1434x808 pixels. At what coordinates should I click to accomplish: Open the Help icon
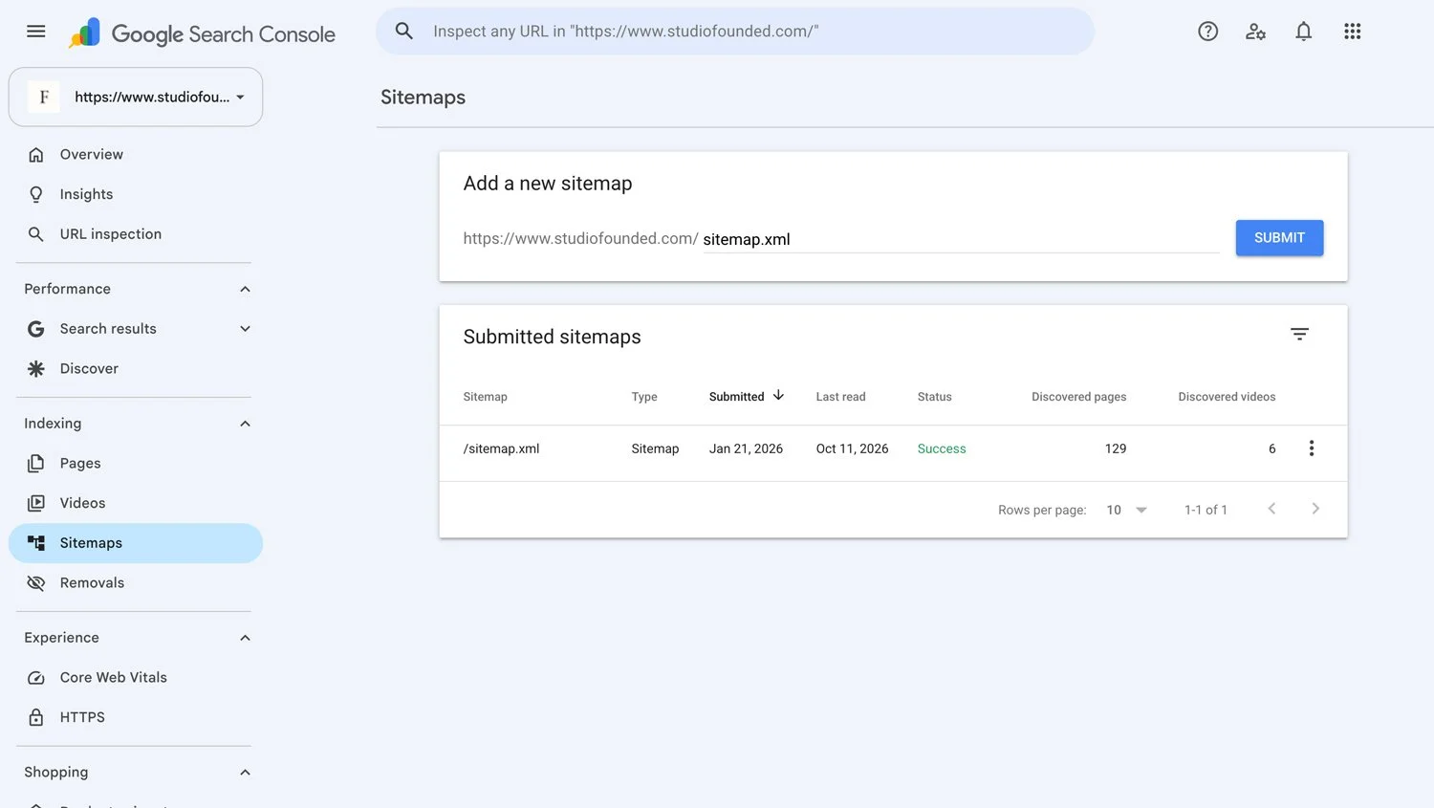point(1208,32)
